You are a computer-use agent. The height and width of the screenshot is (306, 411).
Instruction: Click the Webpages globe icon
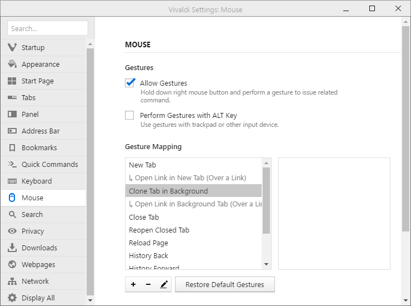pyautogui.click(x=12, y=264)
